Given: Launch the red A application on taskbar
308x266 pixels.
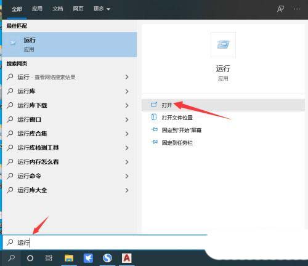Looking at the screenshot, I should 127,258.
